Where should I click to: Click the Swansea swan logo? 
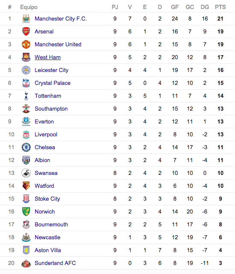[x=26, y=173]
